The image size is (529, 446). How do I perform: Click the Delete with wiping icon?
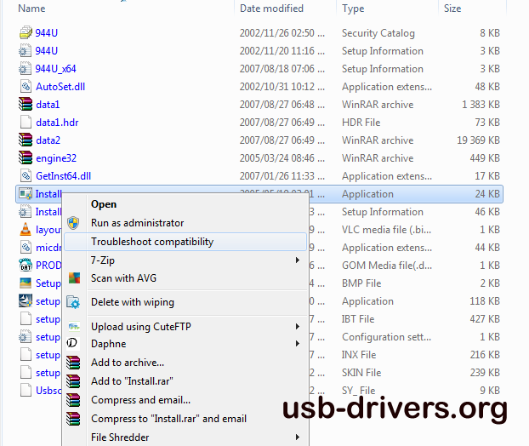[x=73, y=302]
